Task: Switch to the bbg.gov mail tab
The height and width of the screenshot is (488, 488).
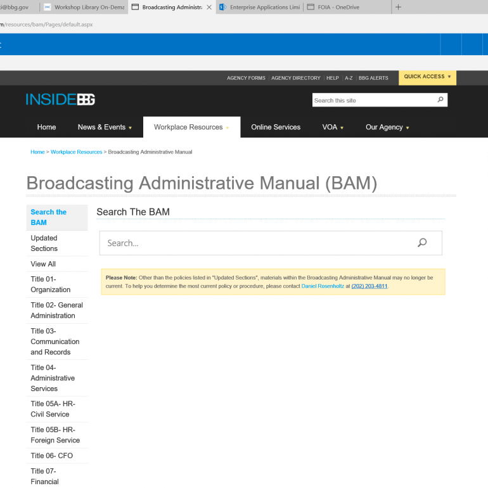Action: pos(18,7)
